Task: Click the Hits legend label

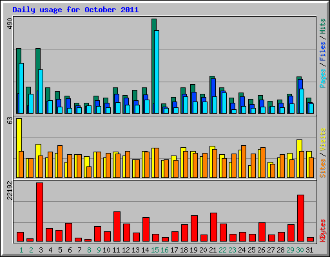Action: tap(322, 26)
